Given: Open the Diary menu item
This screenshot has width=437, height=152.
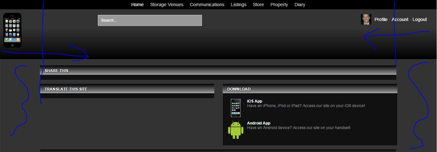Looking at the screenshot, I should pyautogui.click(x=300, y=5).
